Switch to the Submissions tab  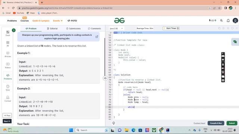tap(73, 29)
